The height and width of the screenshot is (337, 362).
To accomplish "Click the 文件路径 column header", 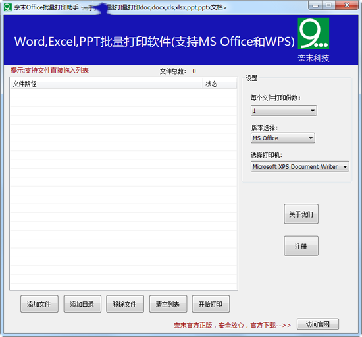I will (107, 84).
